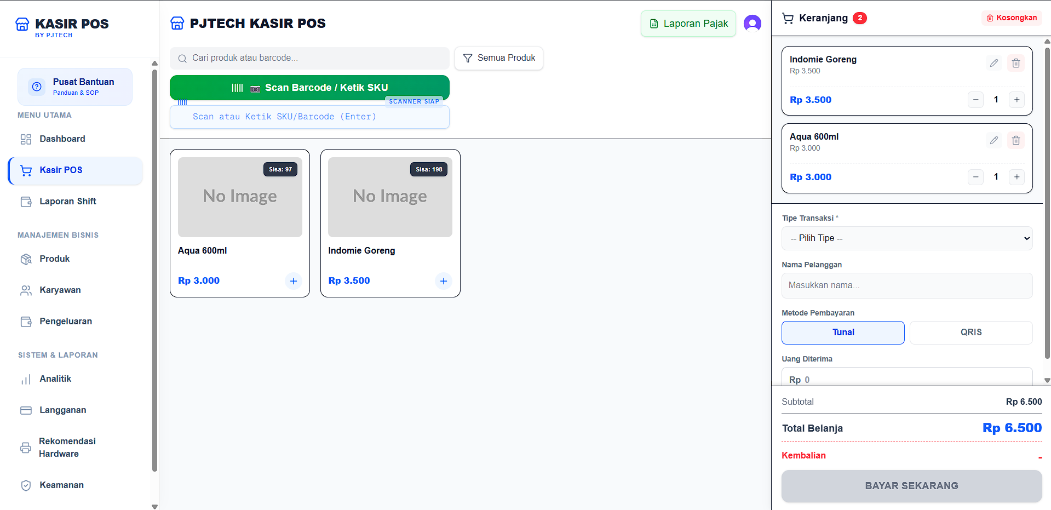Open the Tipe Transaksi dropdown
Image resolution: width=1051 pixels, height=510 pixels.
point(907,238)
